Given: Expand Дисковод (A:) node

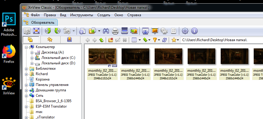Looking at the screenshot, I should click(x=32, y=53).
